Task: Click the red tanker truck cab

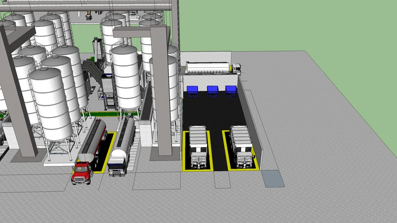Action: pyautogui.click(x=82, y=172)
